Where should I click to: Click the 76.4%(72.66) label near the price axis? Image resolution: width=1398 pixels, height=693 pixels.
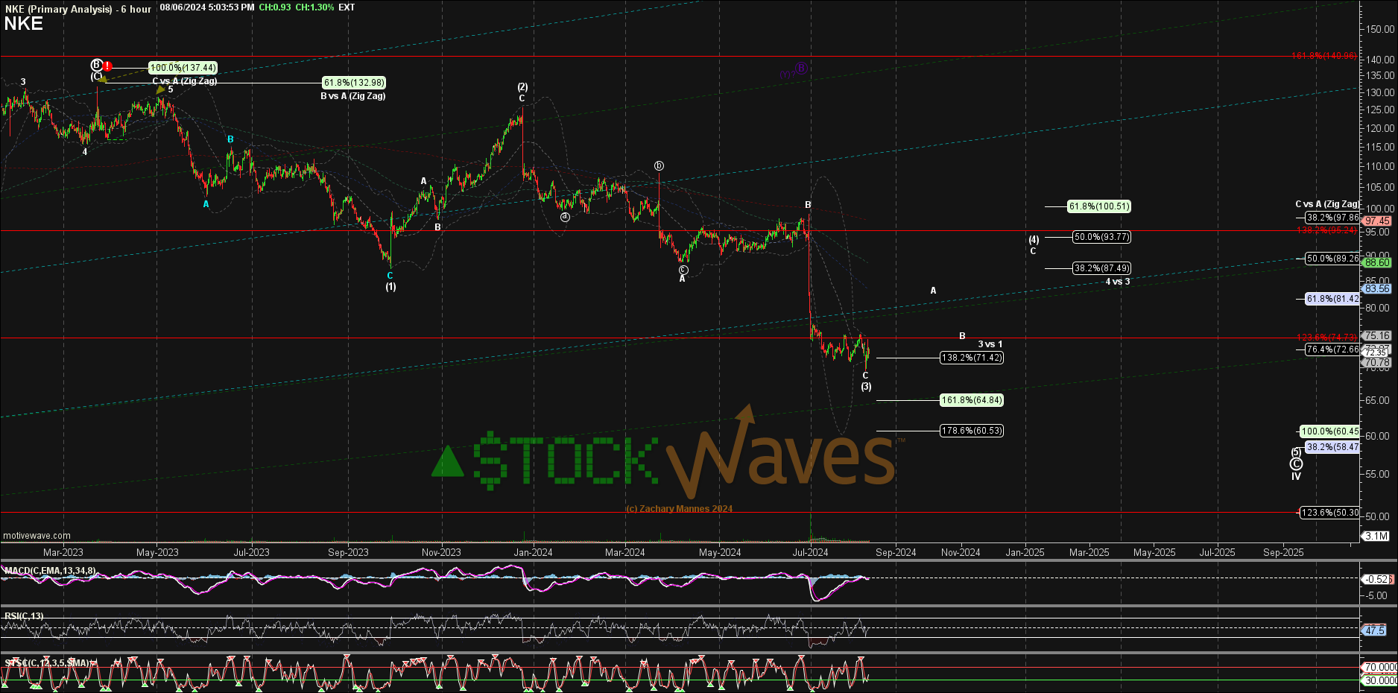tap(1332, 349)
